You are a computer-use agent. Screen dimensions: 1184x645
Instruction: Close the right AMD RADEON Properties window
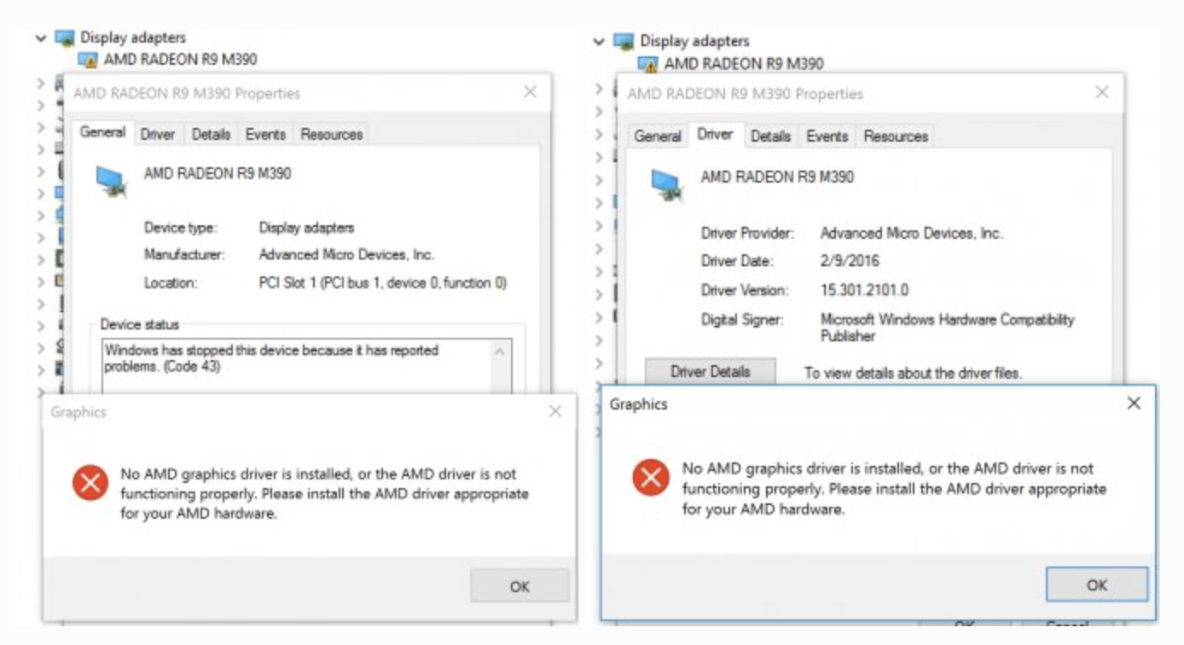1102,92
